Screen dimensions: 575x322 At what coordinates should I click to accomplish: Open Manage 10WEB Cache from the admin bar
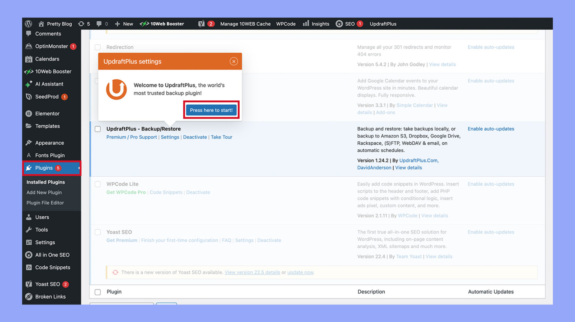click(x=245, y=24)
